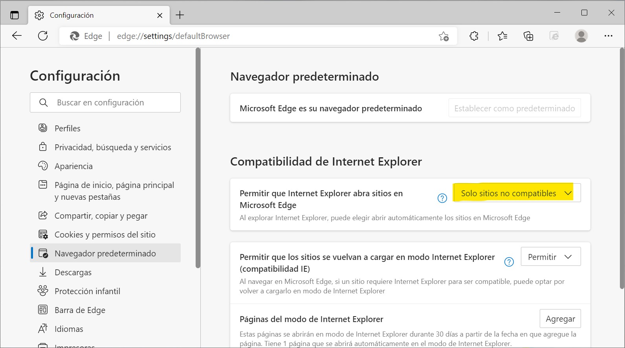
Task: Open the Extensions puzzle icon
Action: [474, 36]
